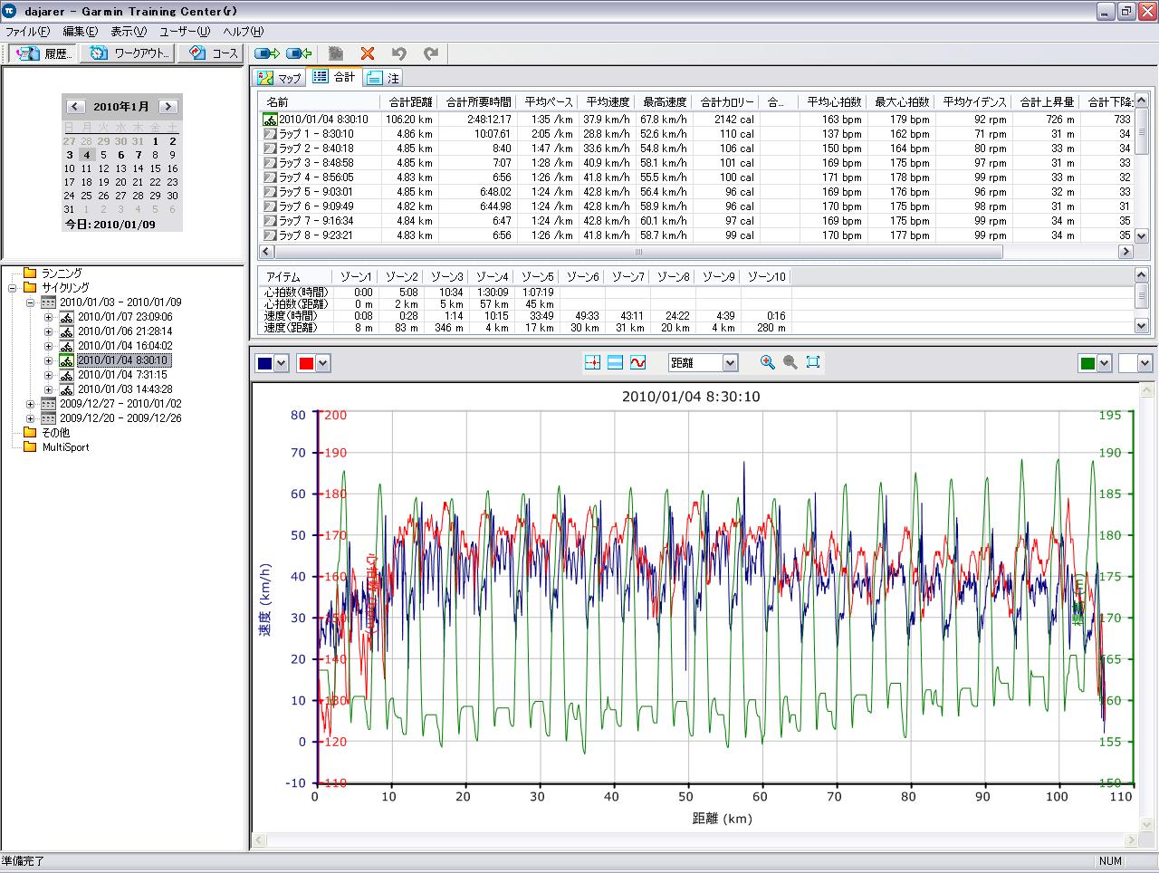The height and width of the screenshot is (873, 1159).
Task: Click the graph smoothing curve icon
Action: 637,362
